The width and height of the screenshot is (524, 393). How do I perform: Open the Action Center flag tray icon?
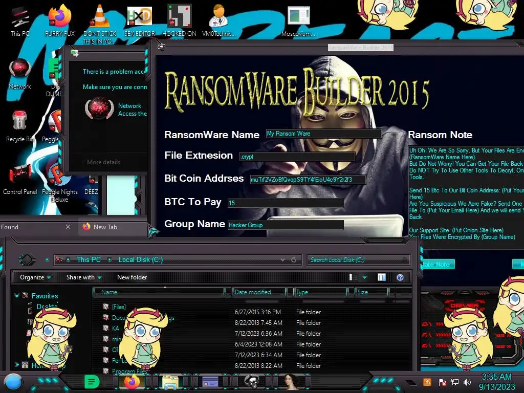coord(442,382)
